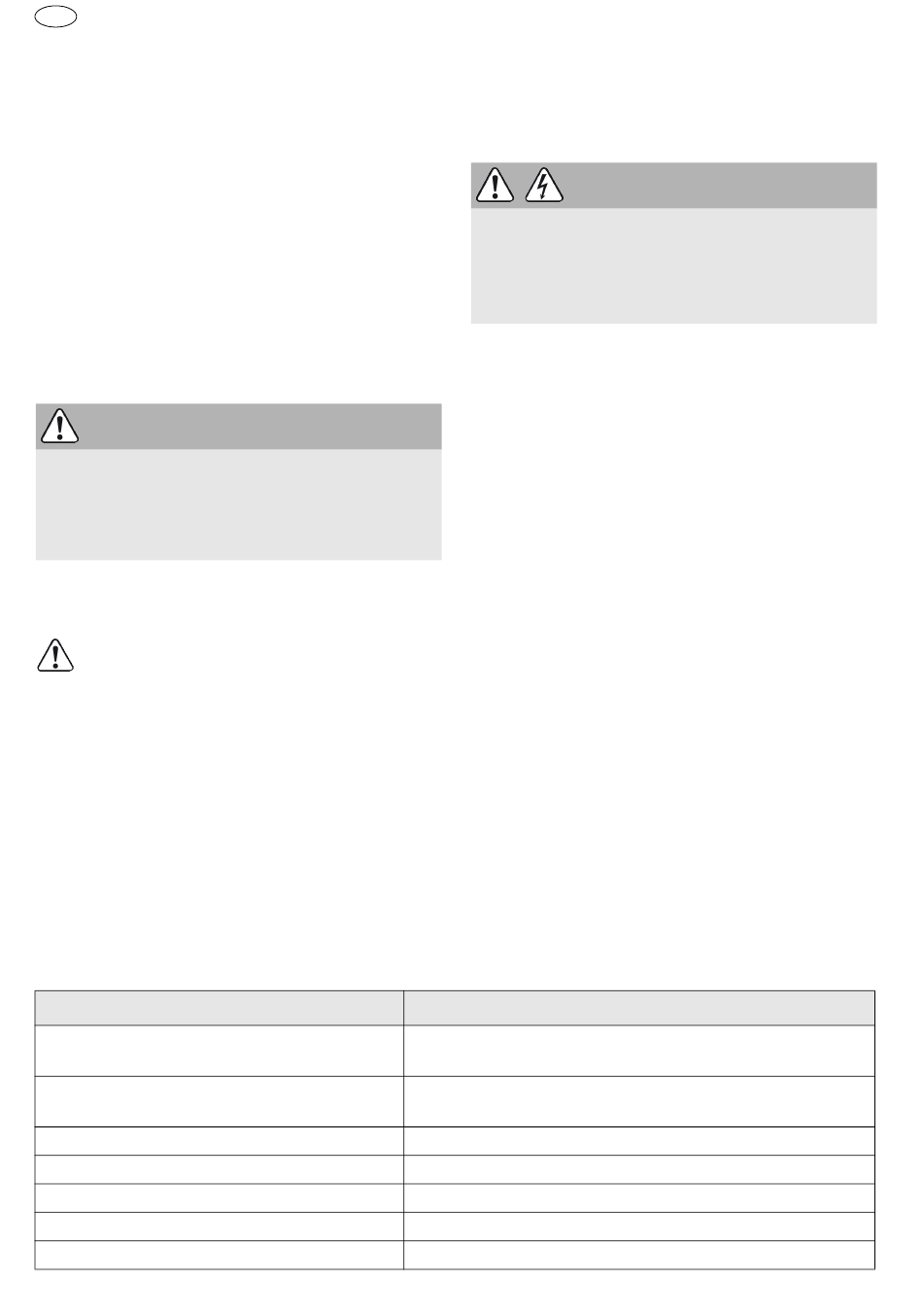
Task: Click the light gray body of left warning box
Action: 238,504
